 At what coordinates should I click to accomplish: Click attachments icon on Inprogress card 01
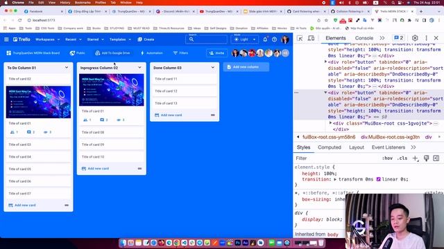pyautogui.click(x=119, y=120)
